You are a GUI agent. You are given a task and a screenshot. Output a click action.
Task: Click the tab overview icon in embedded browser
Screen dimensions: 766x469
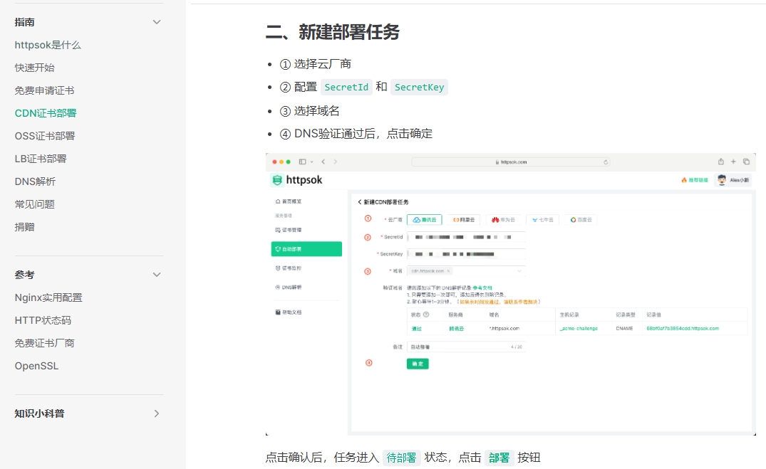coord(746,162)
